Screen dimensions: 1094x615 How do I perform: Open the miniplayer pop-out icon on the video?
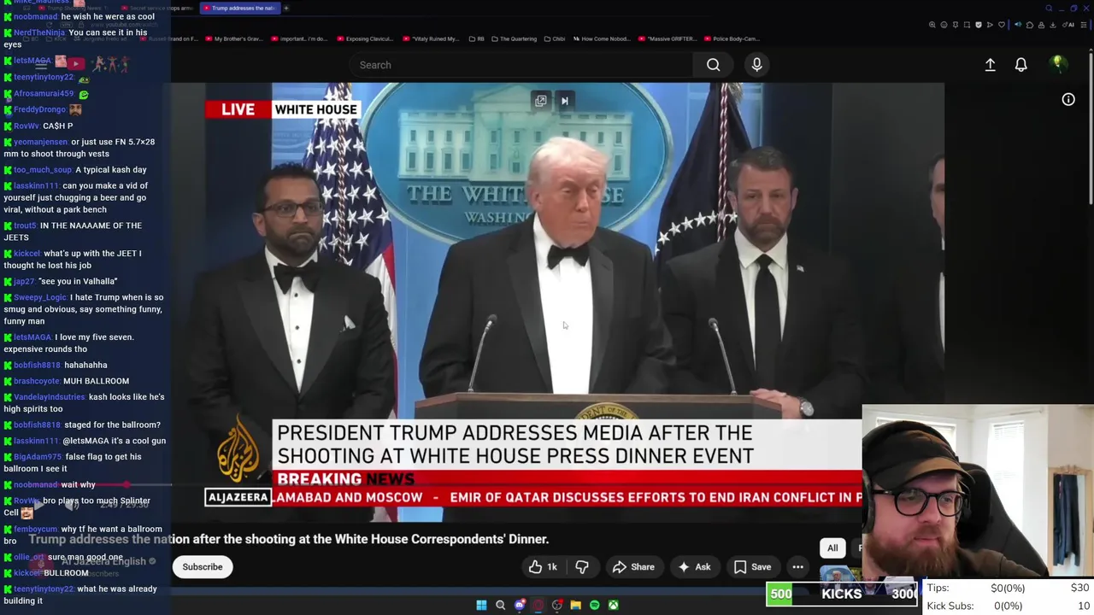pyautogui.click(x=541, y=101)
